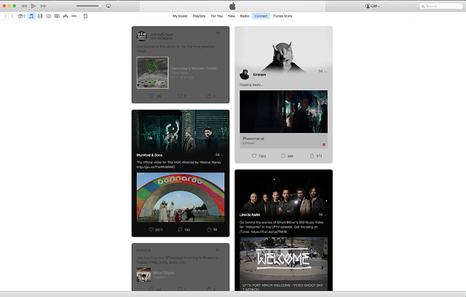The height and width of the screenshot is (297, 466).
Task: Open the po.st link in Mumford post
Action: (x=156, y=167)
